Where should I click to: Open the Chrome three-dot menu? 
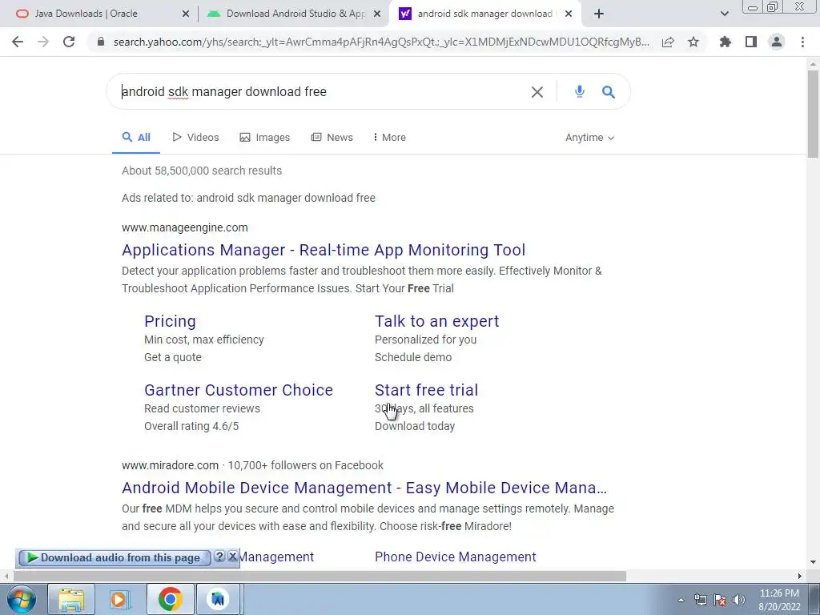coord(802,42)
